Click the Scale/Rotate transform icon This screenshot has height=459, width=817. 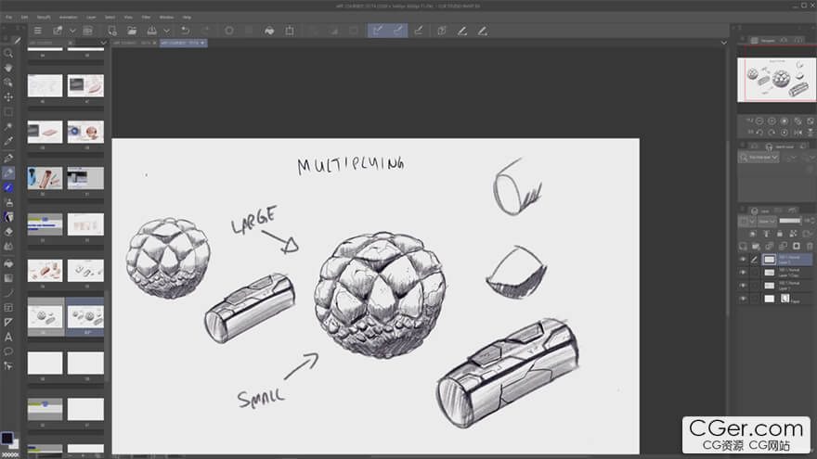(289, 31)
